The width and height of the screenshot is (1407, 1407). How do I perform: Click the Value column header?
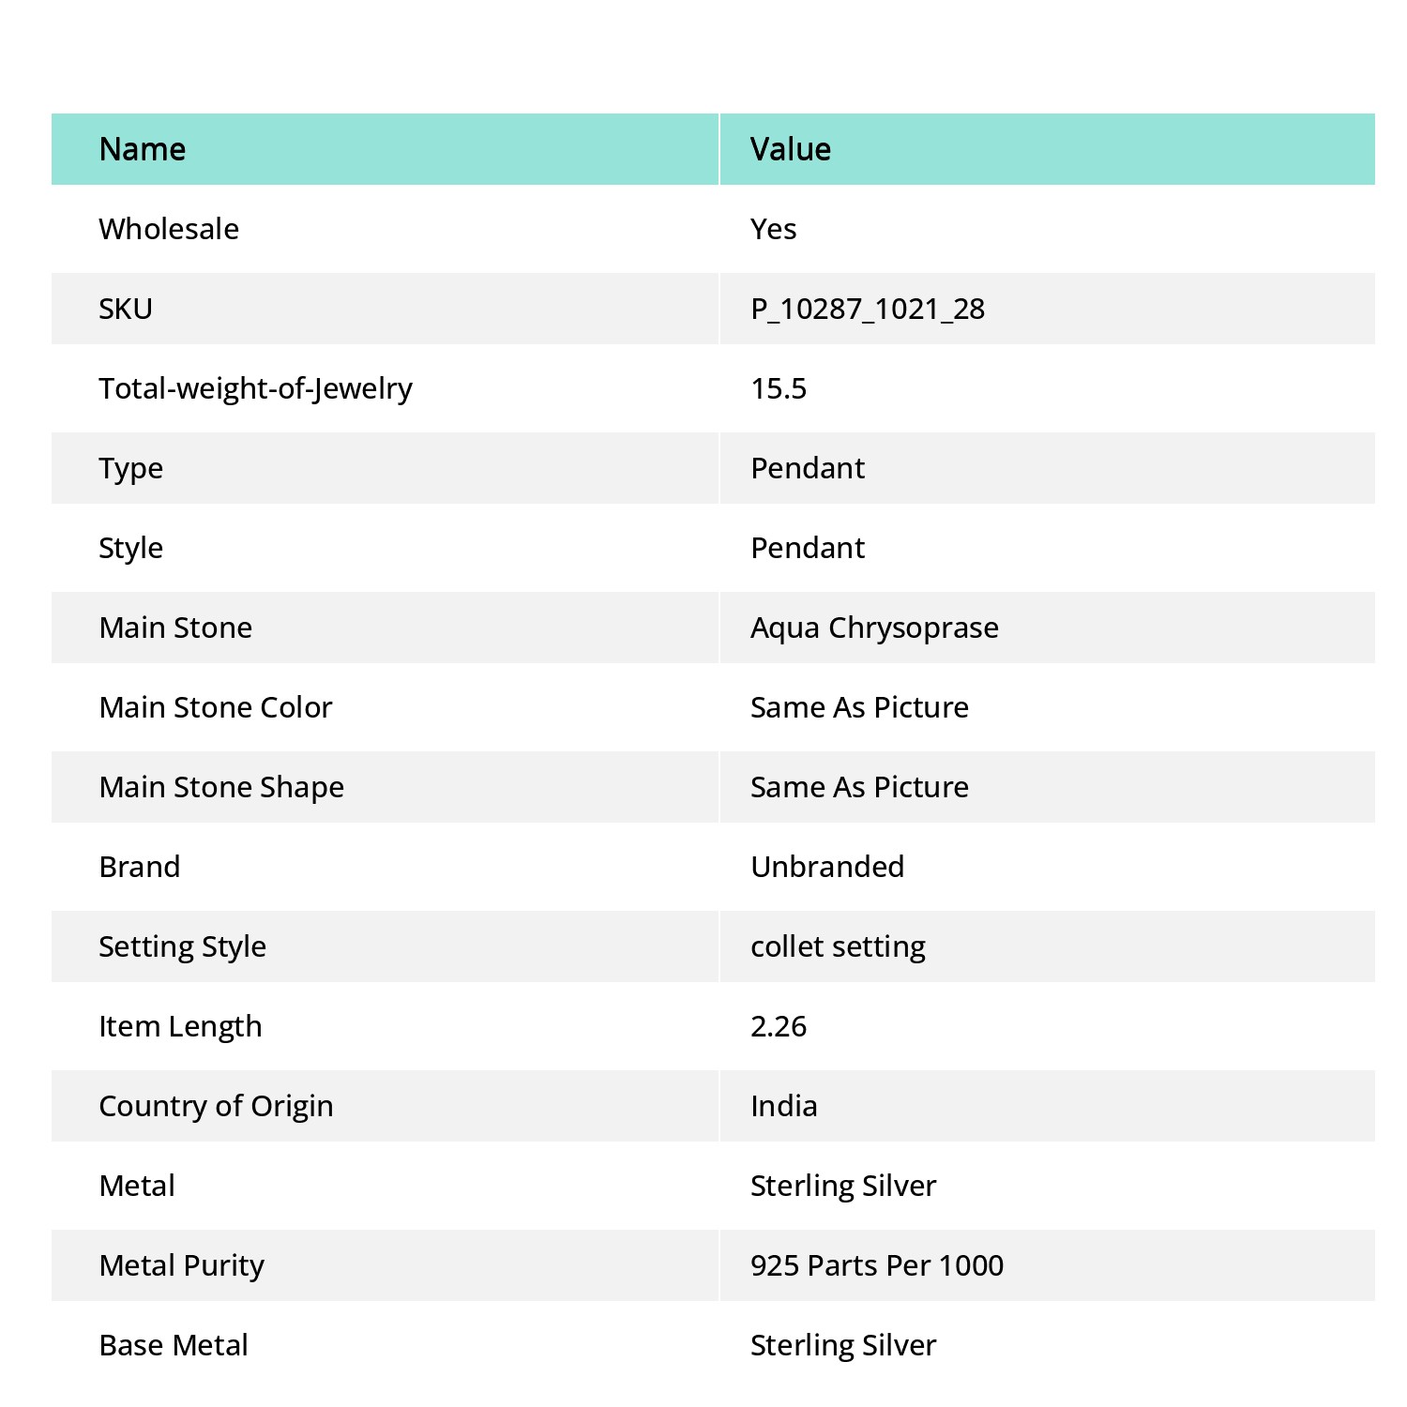tap(791, 149)
